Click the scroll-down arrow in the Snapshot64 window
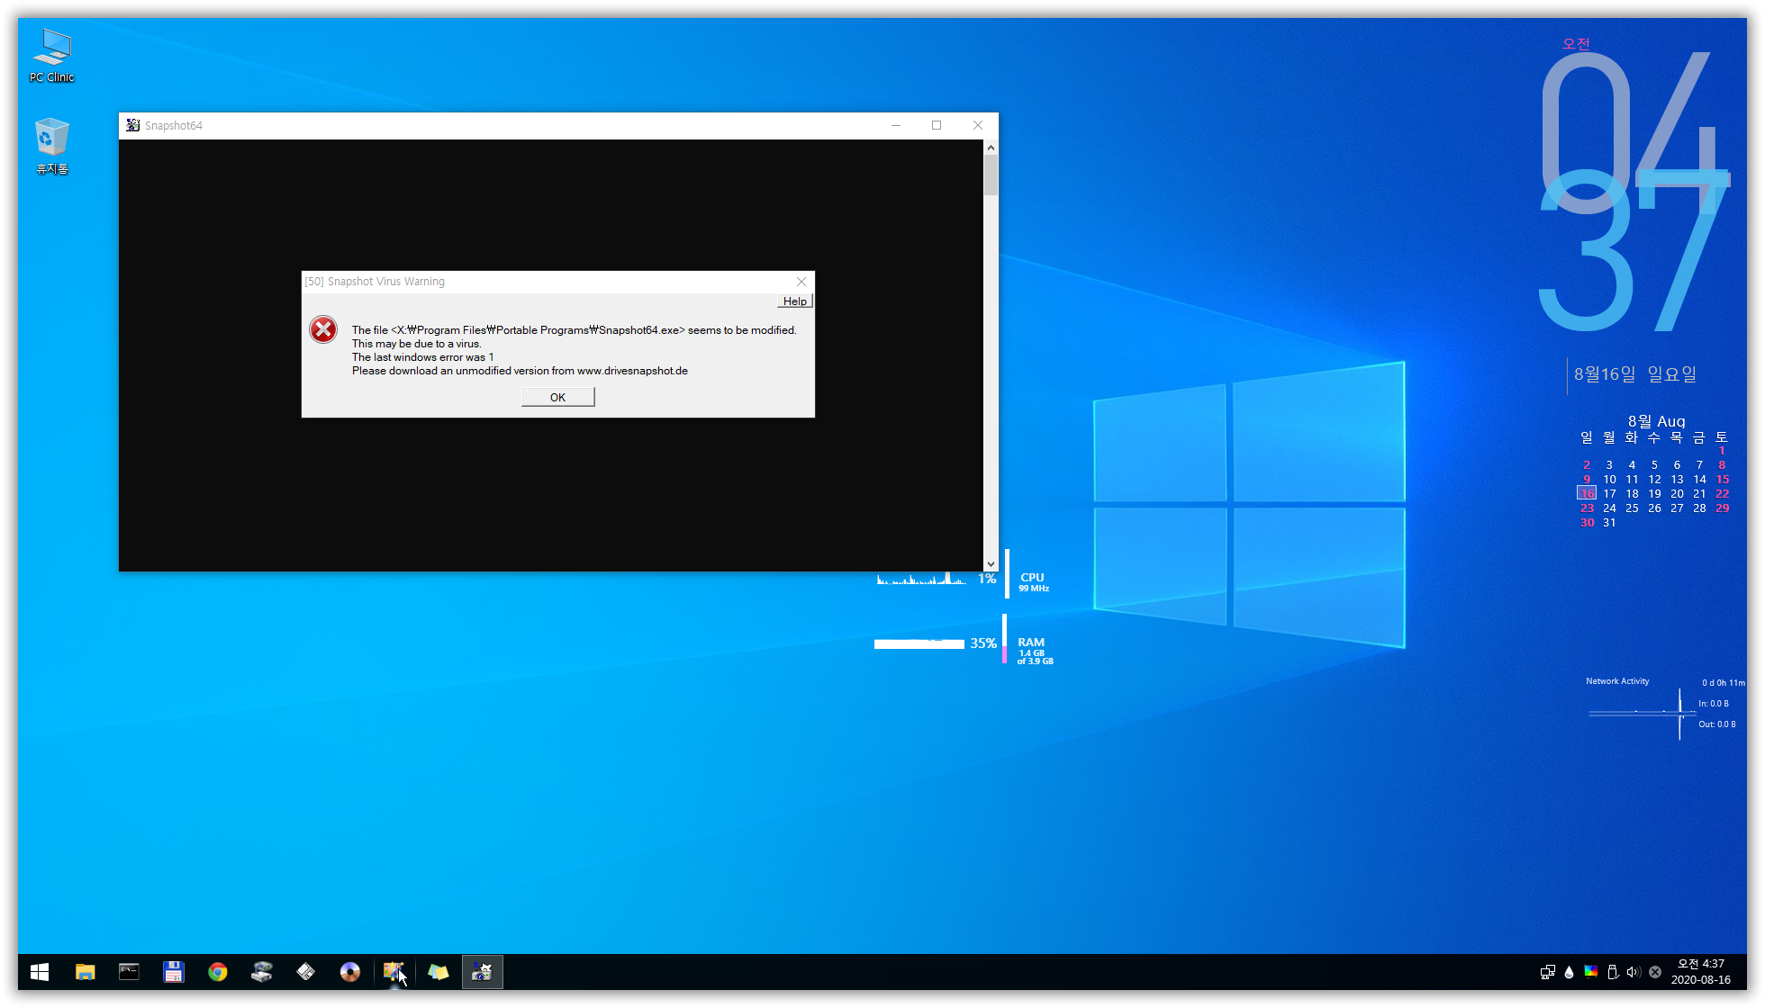 991,564
